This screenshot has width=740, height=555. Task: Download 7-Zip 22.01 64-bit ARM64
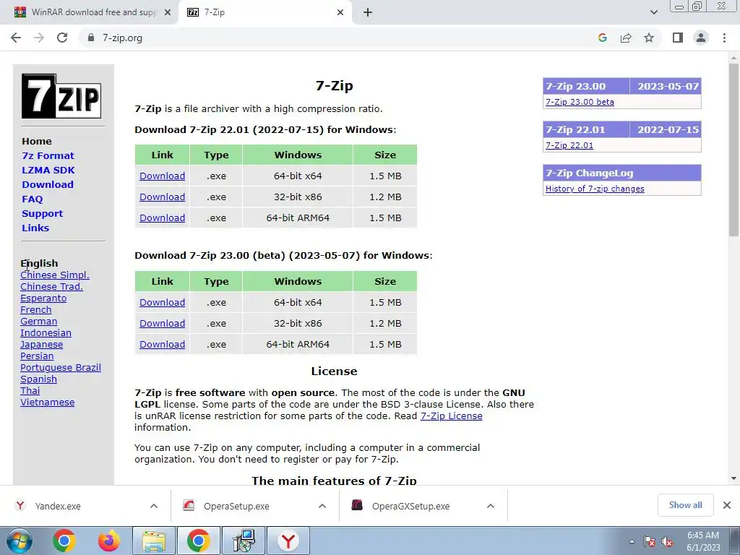(162, 218)
